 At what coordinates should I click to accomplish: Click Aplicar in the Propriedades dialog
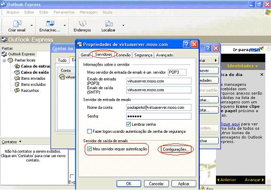tap(183, 184)
